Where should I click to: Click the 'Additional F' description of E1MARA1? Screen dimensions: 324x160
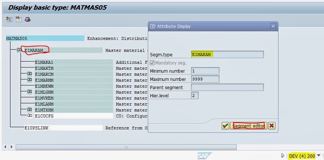tap(131, 62)
